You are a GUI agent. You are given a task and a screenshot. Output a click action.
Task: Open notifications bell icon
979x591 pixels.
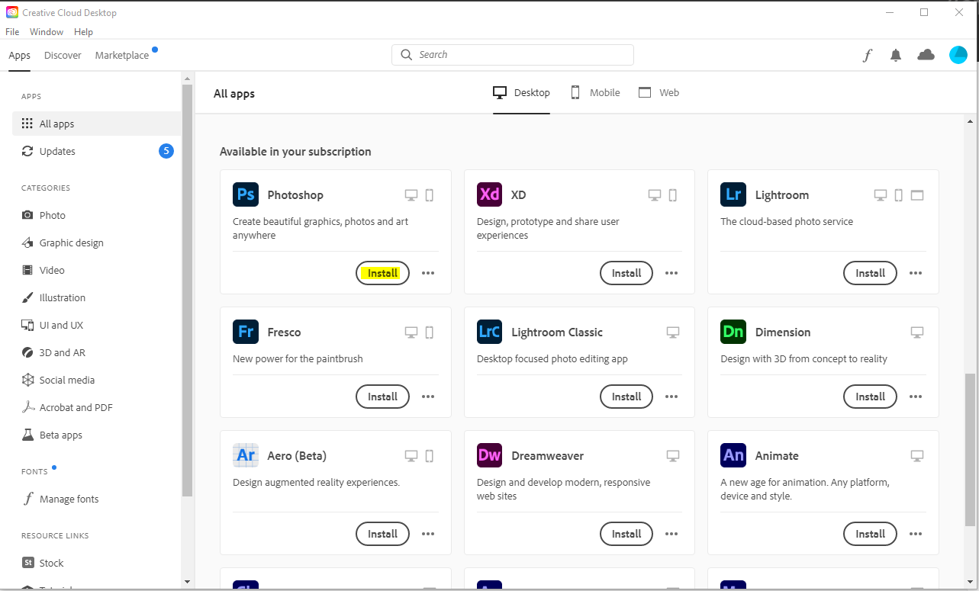coord(896,55)
